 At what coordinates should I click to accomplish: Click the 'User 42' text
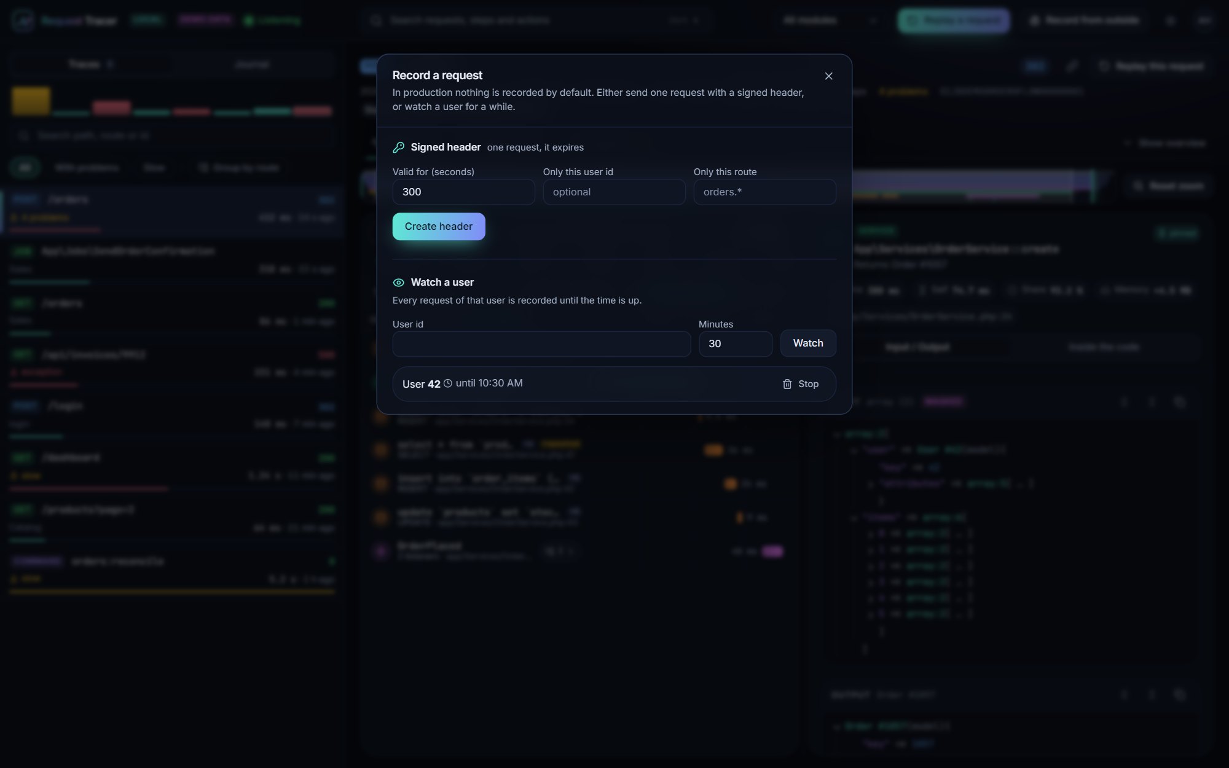tap(422, 384)
